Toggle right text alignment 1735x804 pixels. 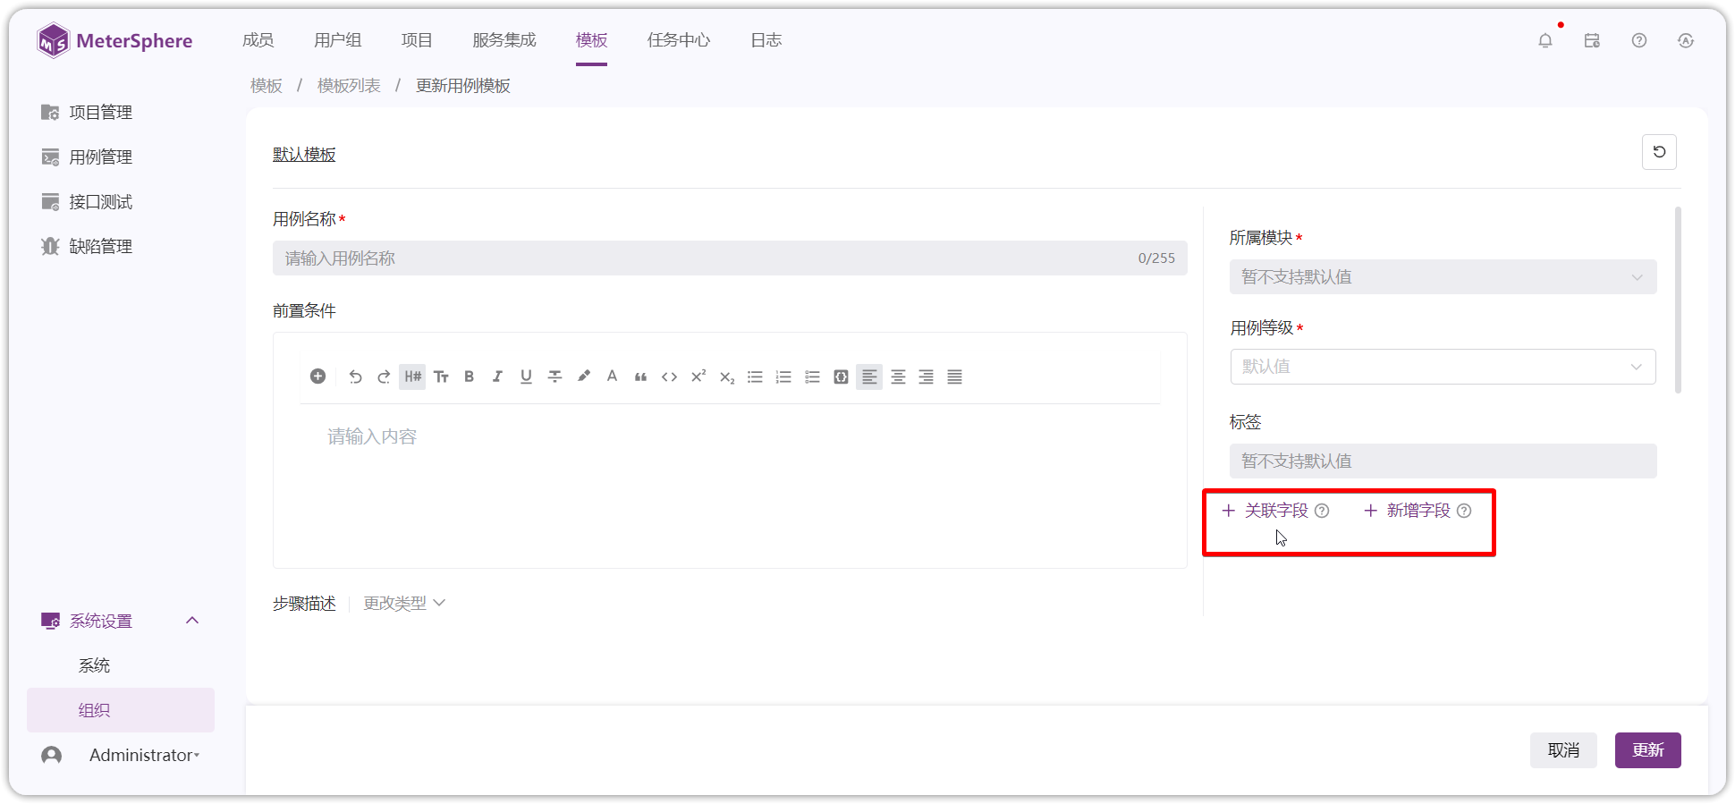pyautogui.click(x=927, y=377)
